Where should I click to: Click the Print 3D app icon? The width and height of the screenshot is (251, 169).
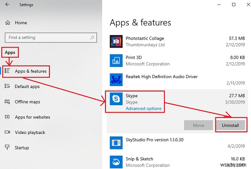point(115,60)
